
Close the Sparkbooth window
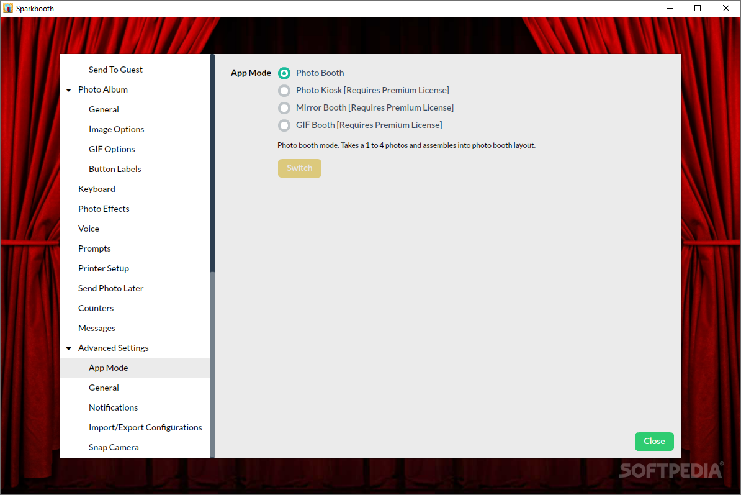point(726,8)
